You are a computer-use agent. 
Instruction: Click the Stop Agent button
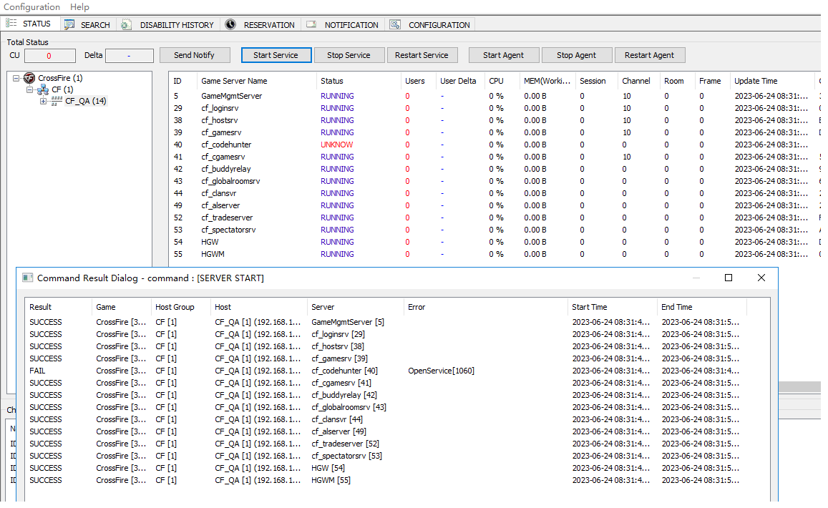point(577,55)
